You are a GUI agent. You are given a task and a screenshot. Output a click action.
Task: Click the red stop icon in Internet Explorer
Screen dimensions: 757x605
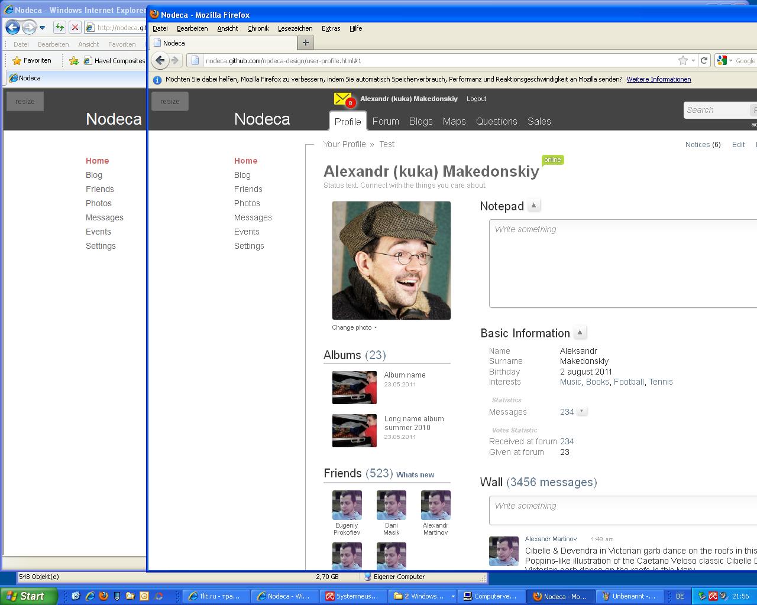(x=75, y=27)
